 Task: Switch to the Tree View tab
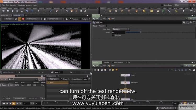point(106,62)
